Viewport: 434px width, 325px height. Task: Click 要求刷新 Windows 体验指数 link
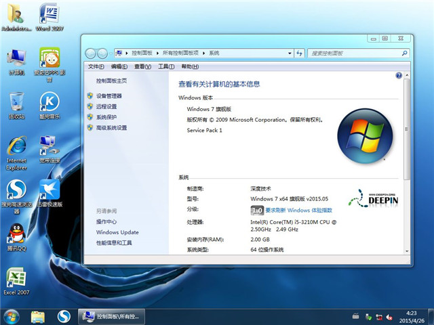[298, 211]
